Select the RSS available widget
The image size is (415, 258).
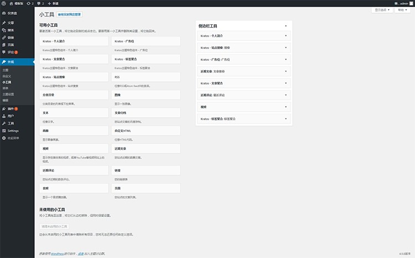tap(146, 77)
